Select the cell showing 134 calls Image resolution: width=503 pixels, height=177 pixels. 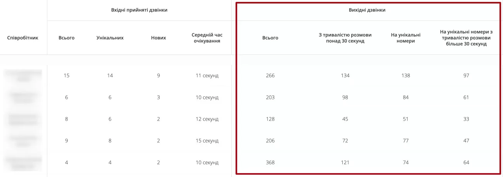[x=345, y=75]
